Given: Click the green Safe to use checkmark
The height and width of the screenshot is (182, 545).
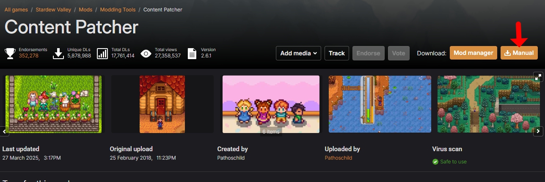Looking at the screenshot, I should click(435, 162).
